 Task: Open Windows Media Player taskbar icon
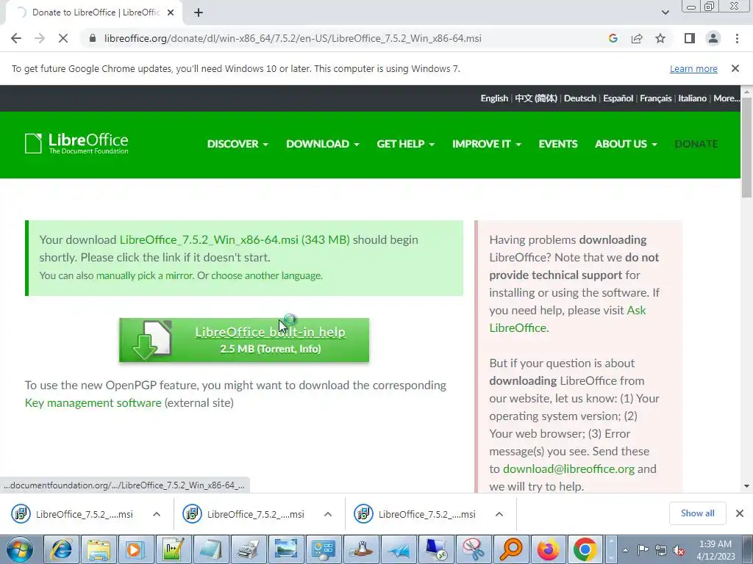[135, 549]
